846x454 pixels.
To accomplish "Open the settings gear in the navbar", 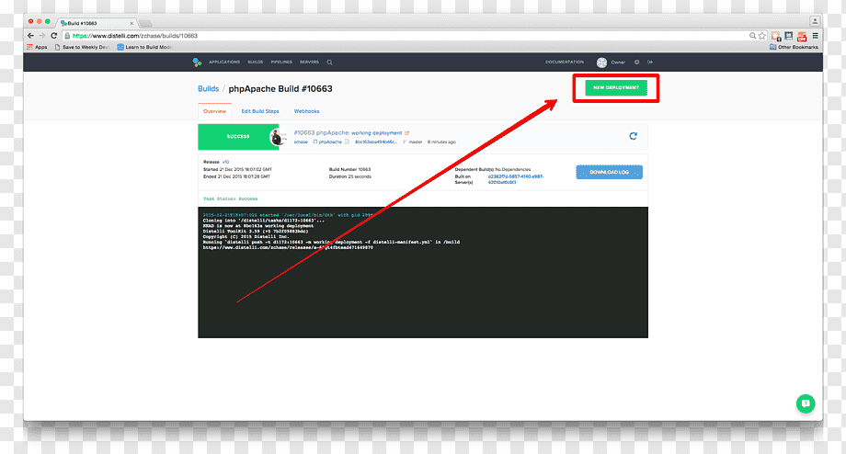I will point(636,62).
